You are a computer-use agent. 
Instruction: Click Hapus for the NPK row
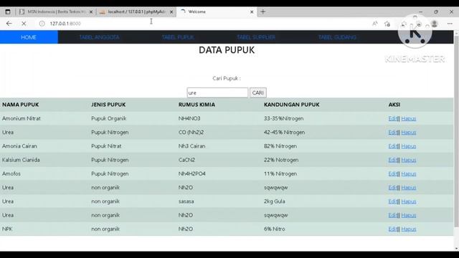[409, 229]
